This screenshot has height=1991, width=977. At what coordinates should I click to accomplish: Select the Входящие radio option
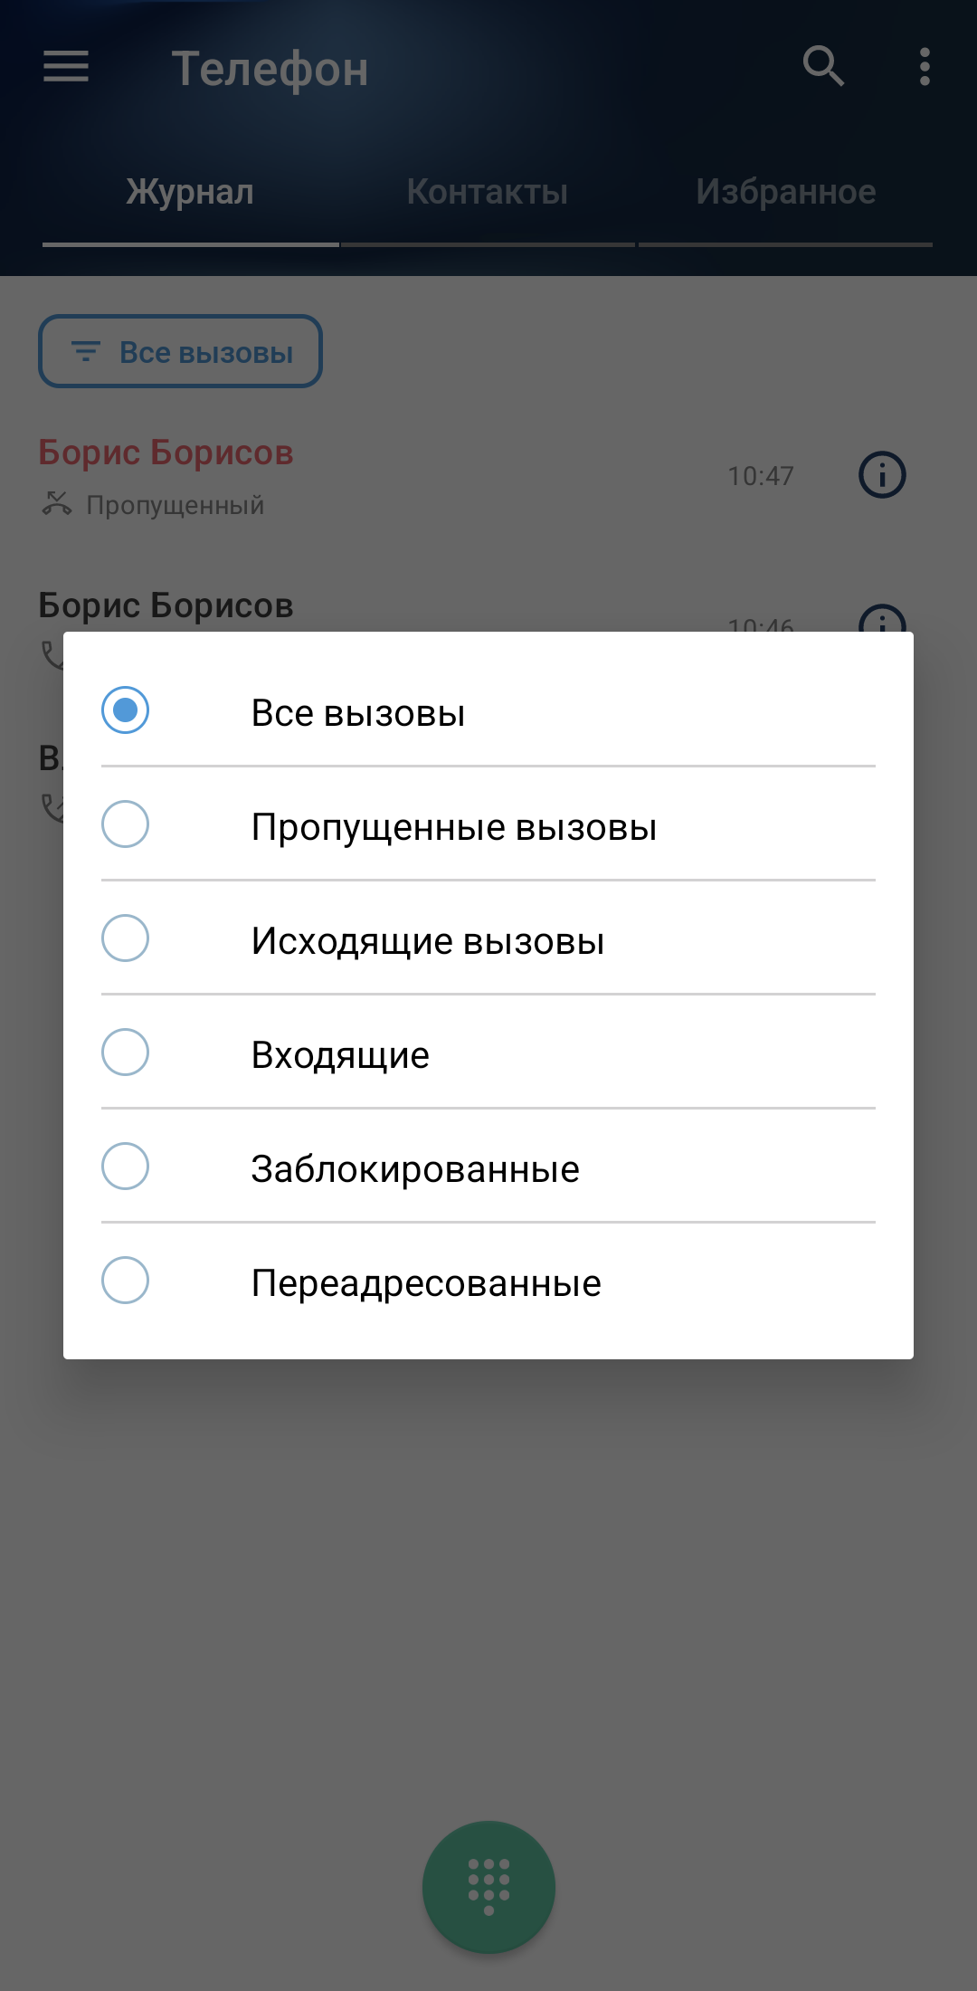click(x=126, y=1053)
